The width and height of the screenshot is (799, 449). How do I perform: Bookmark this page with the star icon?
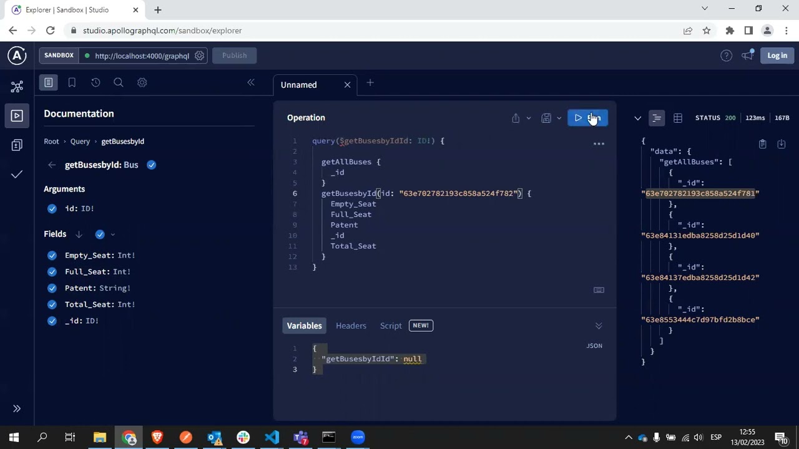pos(707,31)
